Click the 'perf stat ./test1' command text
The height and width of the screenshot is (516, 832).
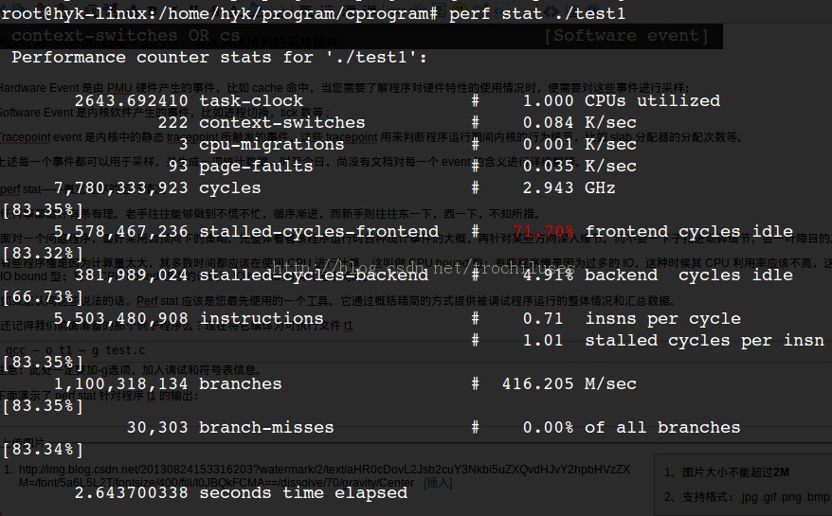(536, 12)
